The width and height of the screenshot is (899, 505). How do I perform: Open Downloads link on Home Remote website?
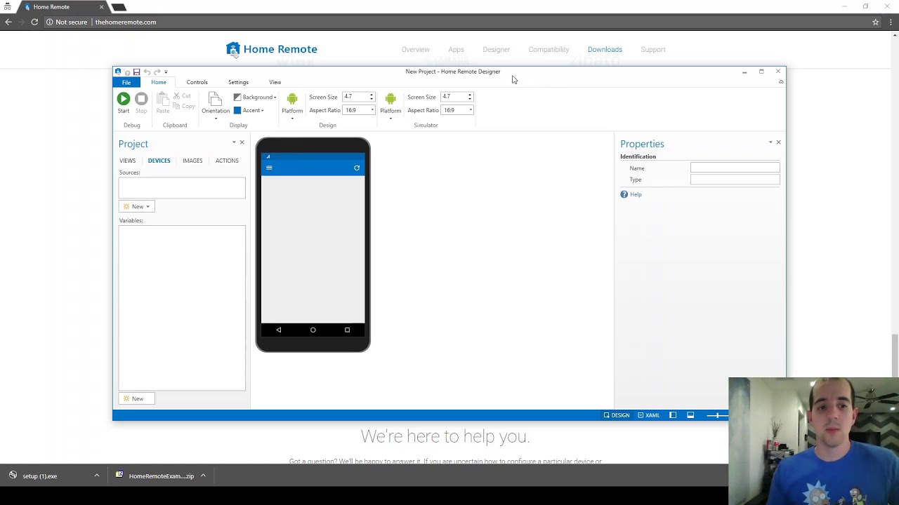[x=605, y=50]
